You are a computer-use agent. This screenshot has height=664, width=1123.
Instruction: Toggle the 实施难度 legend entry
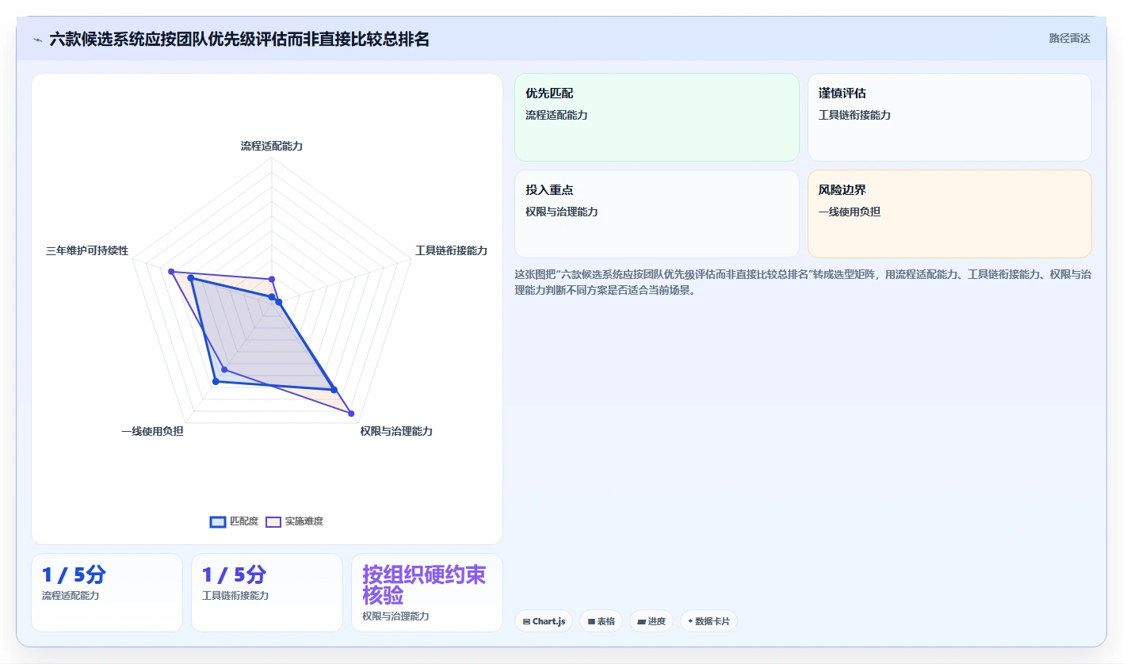(x=294, y=521)
